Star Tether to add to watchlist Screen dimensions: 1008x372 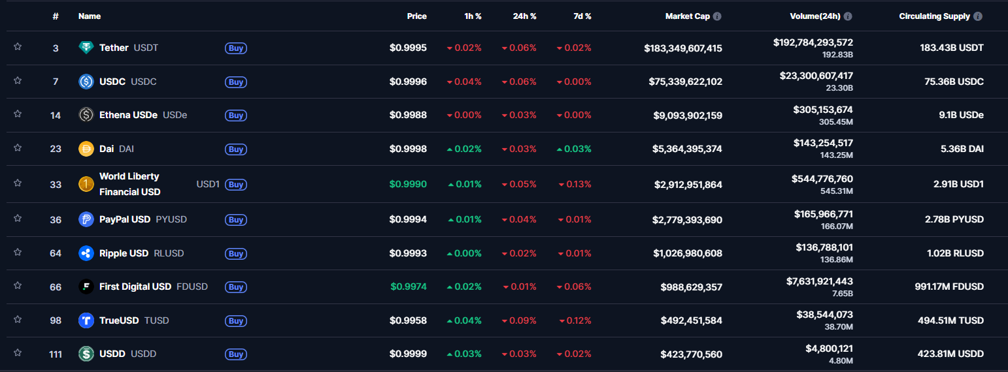18,47
